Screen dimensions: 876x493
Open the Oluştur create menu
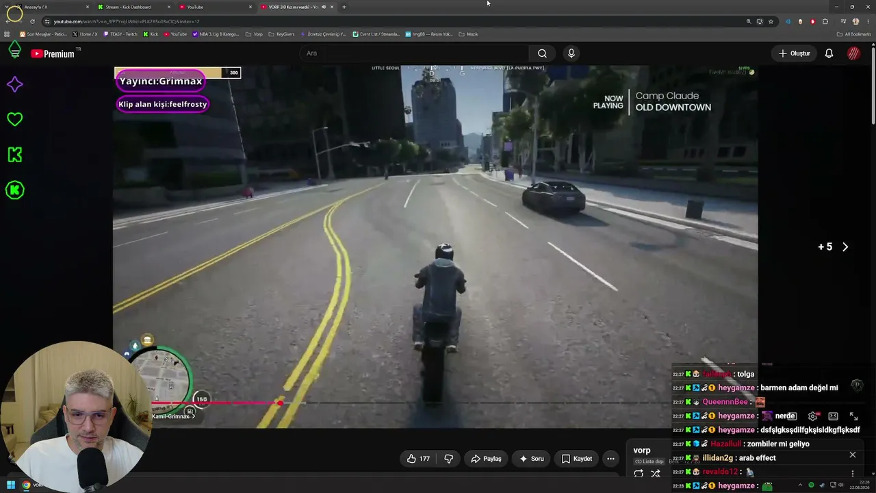pyautogui.click(x=794, y=53)
